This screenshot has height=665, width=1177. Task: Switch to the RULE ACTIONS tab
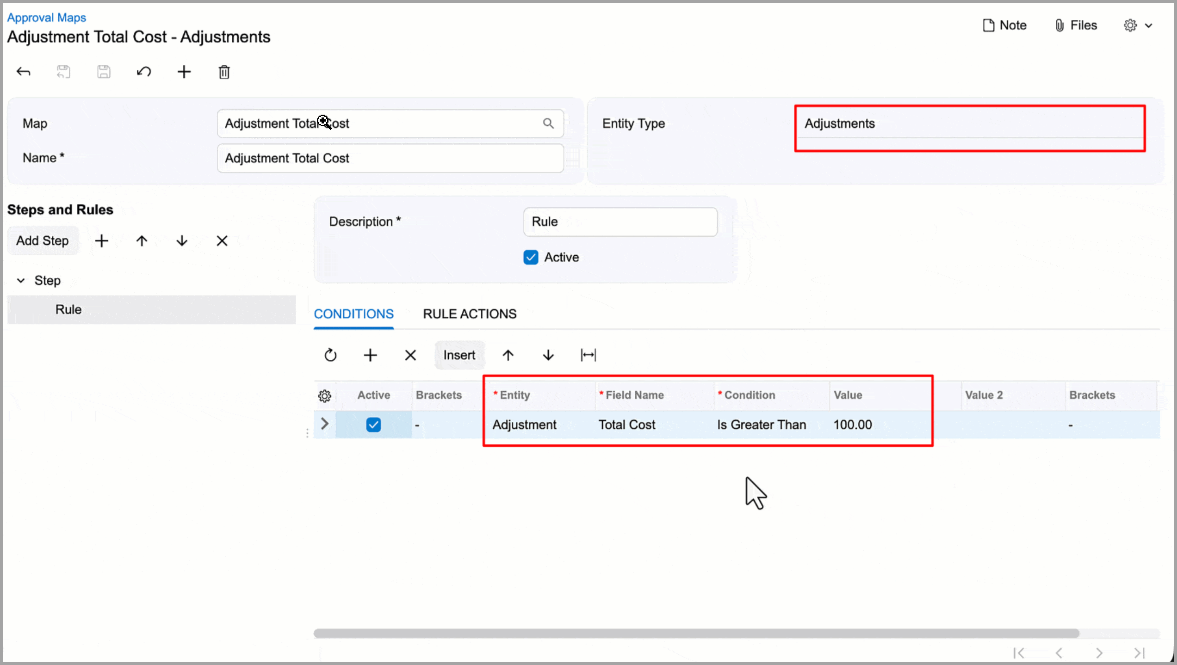[469, 314]
